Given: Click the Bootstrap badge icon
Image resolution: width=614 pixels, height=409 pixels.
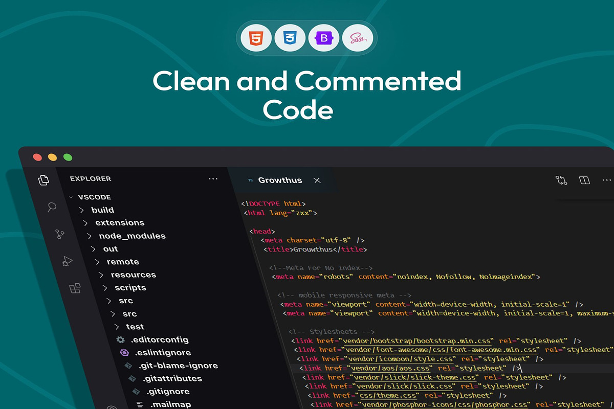Looking at the screenshot, I should [324, 38].
